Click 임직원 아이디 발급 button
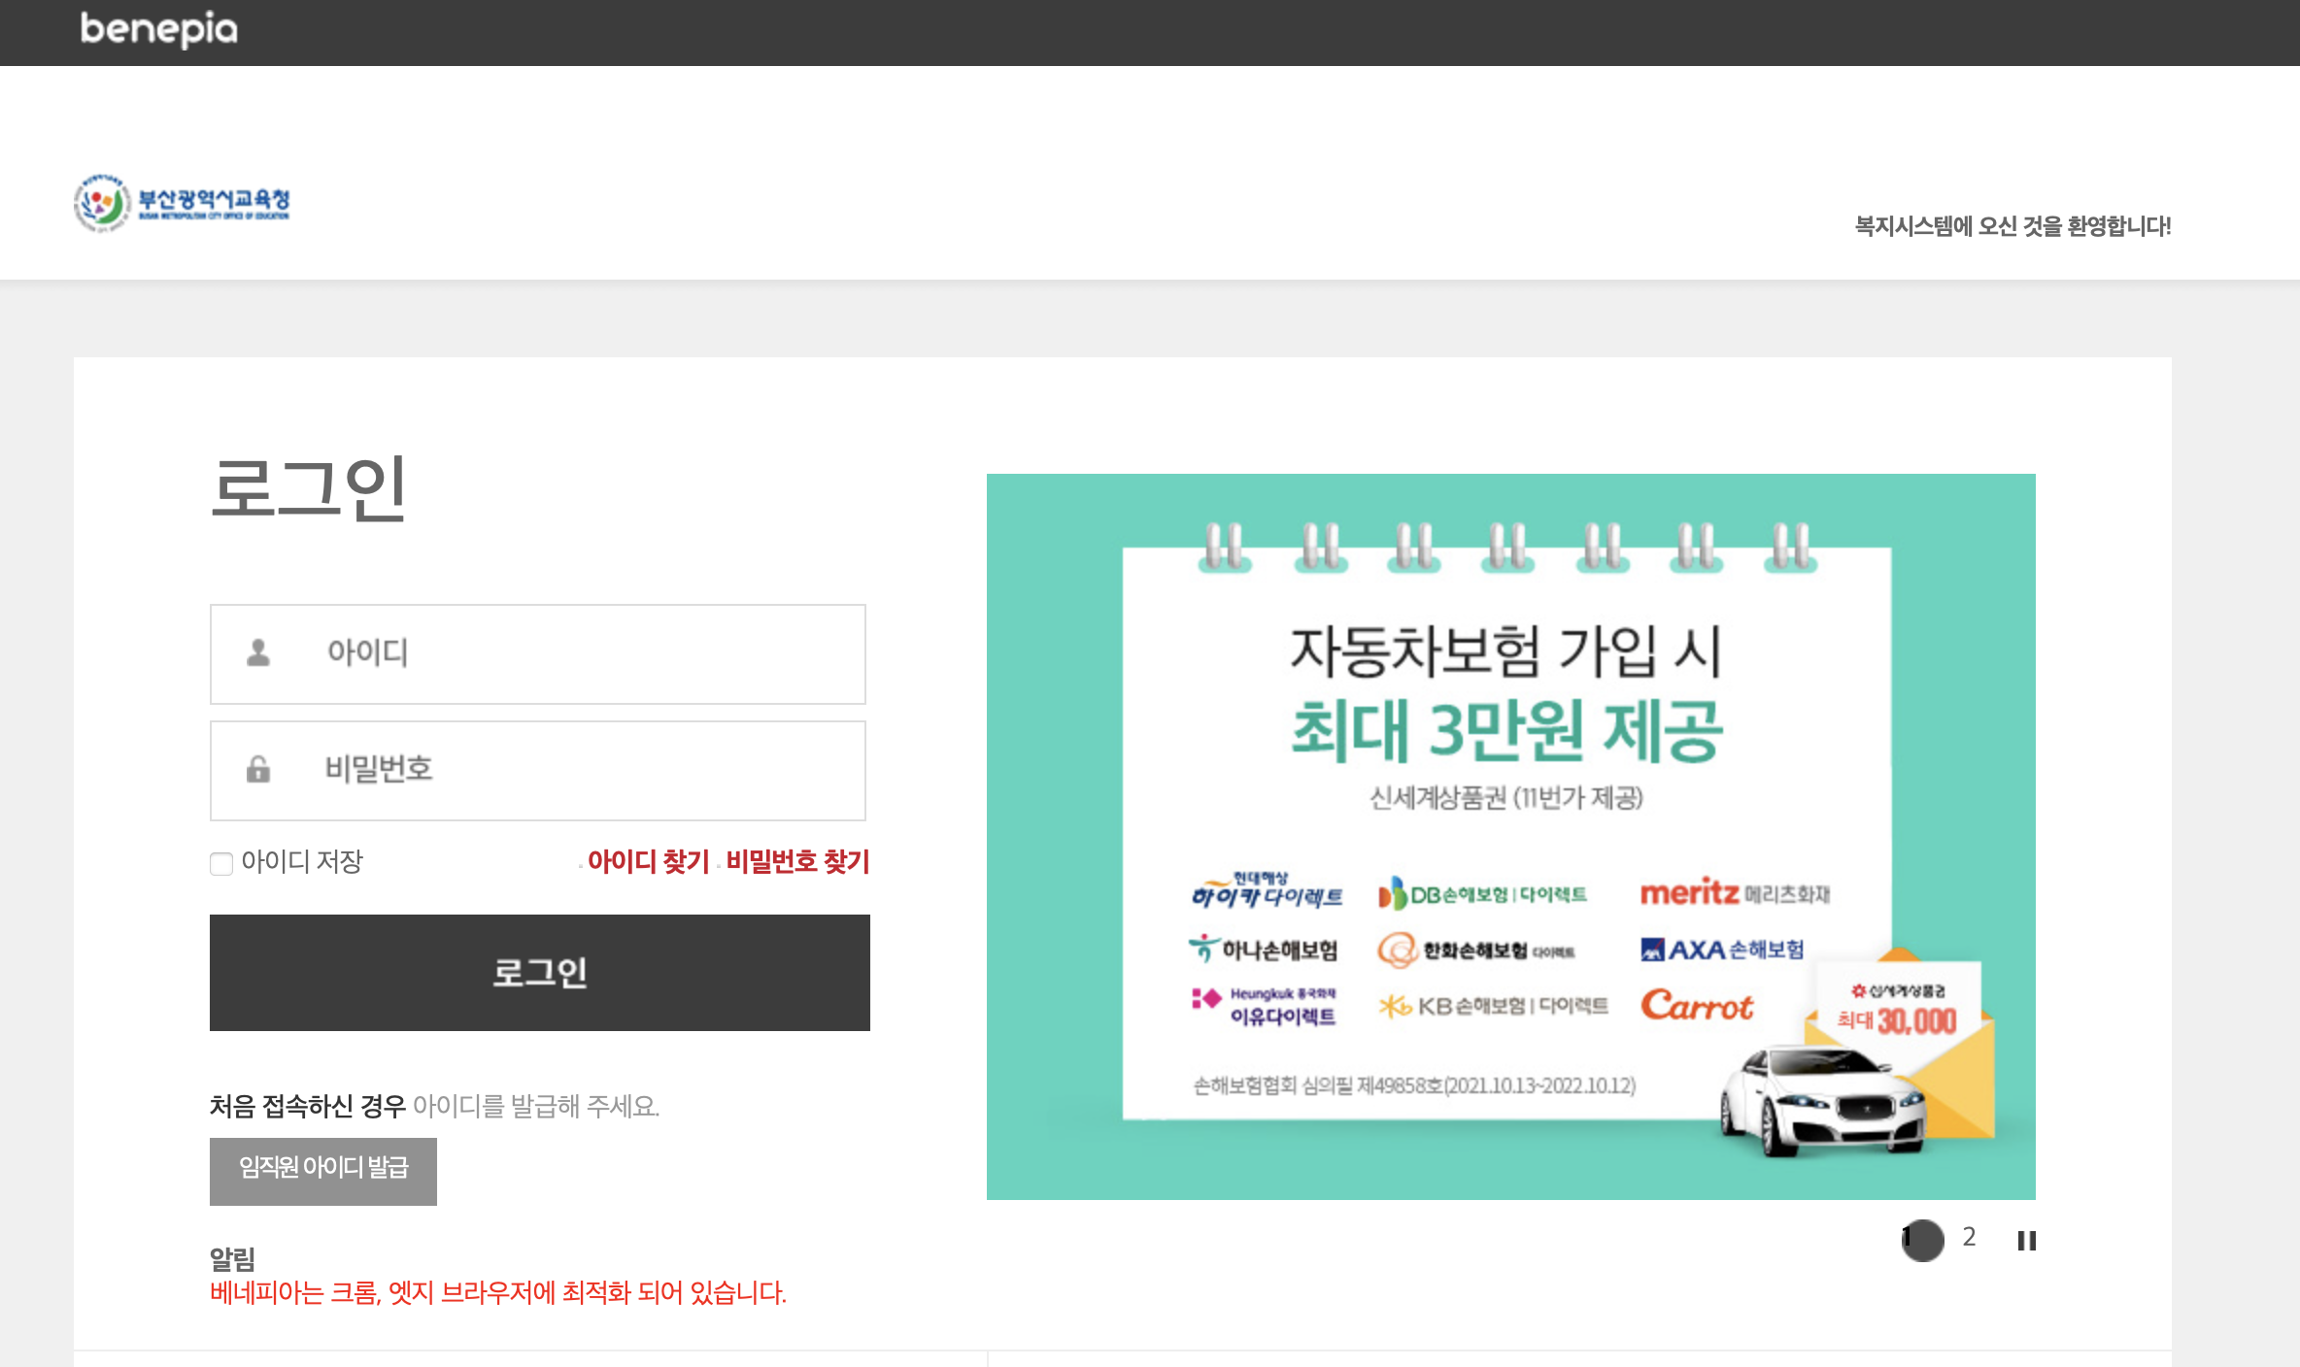2300x1367 pixels. click(323, 1170)
